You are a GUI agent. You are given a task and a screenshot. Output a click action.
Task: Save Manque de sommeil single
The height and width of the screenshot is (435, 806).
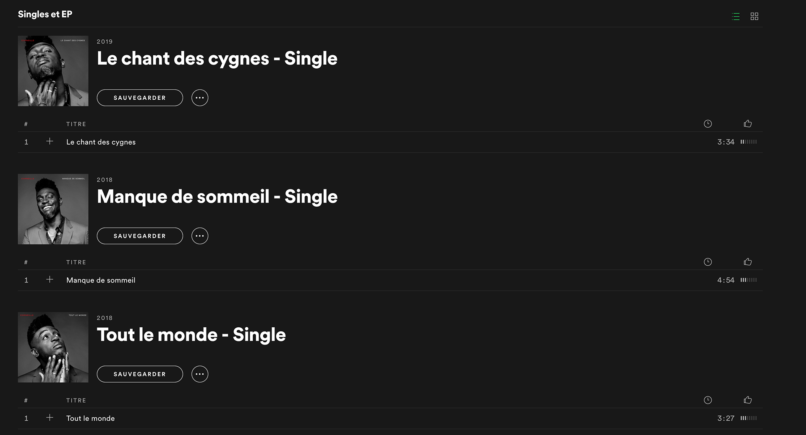click(x=140, y=236)
